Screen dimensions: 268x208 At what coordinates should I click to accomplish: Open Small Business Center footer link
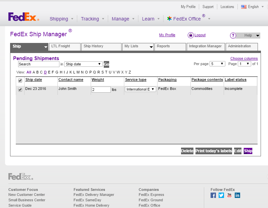pos(27,200)
